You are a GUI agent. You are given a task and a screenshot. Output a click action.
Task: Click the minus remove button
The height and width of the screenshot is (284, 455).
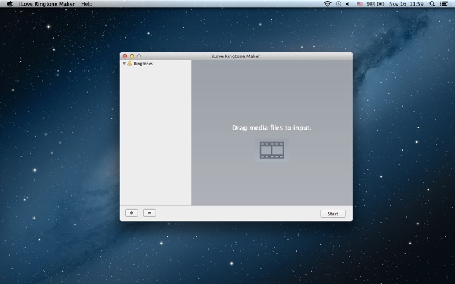150,213
